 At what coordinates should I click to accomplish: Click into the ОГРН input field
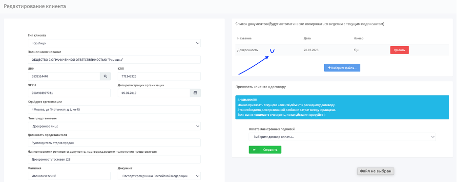coord(69,93)
